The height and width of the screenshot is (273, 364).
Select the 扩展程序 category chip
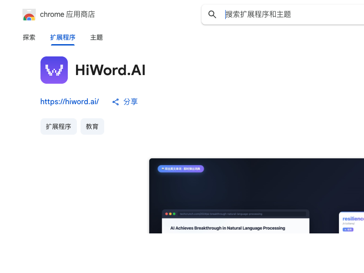coord(58,126)
